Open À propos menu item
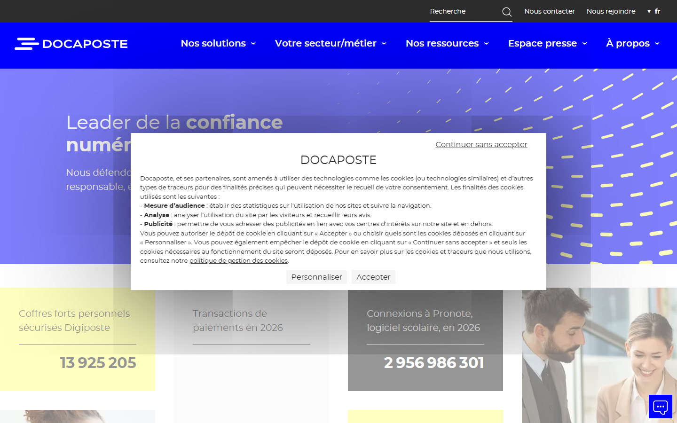The width and height of the screenshot is (677, 423). 628,43
